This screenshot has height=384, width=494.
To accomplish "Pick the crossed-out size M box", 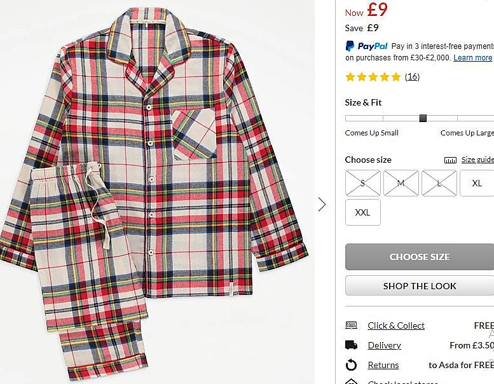I will [401, 183].
